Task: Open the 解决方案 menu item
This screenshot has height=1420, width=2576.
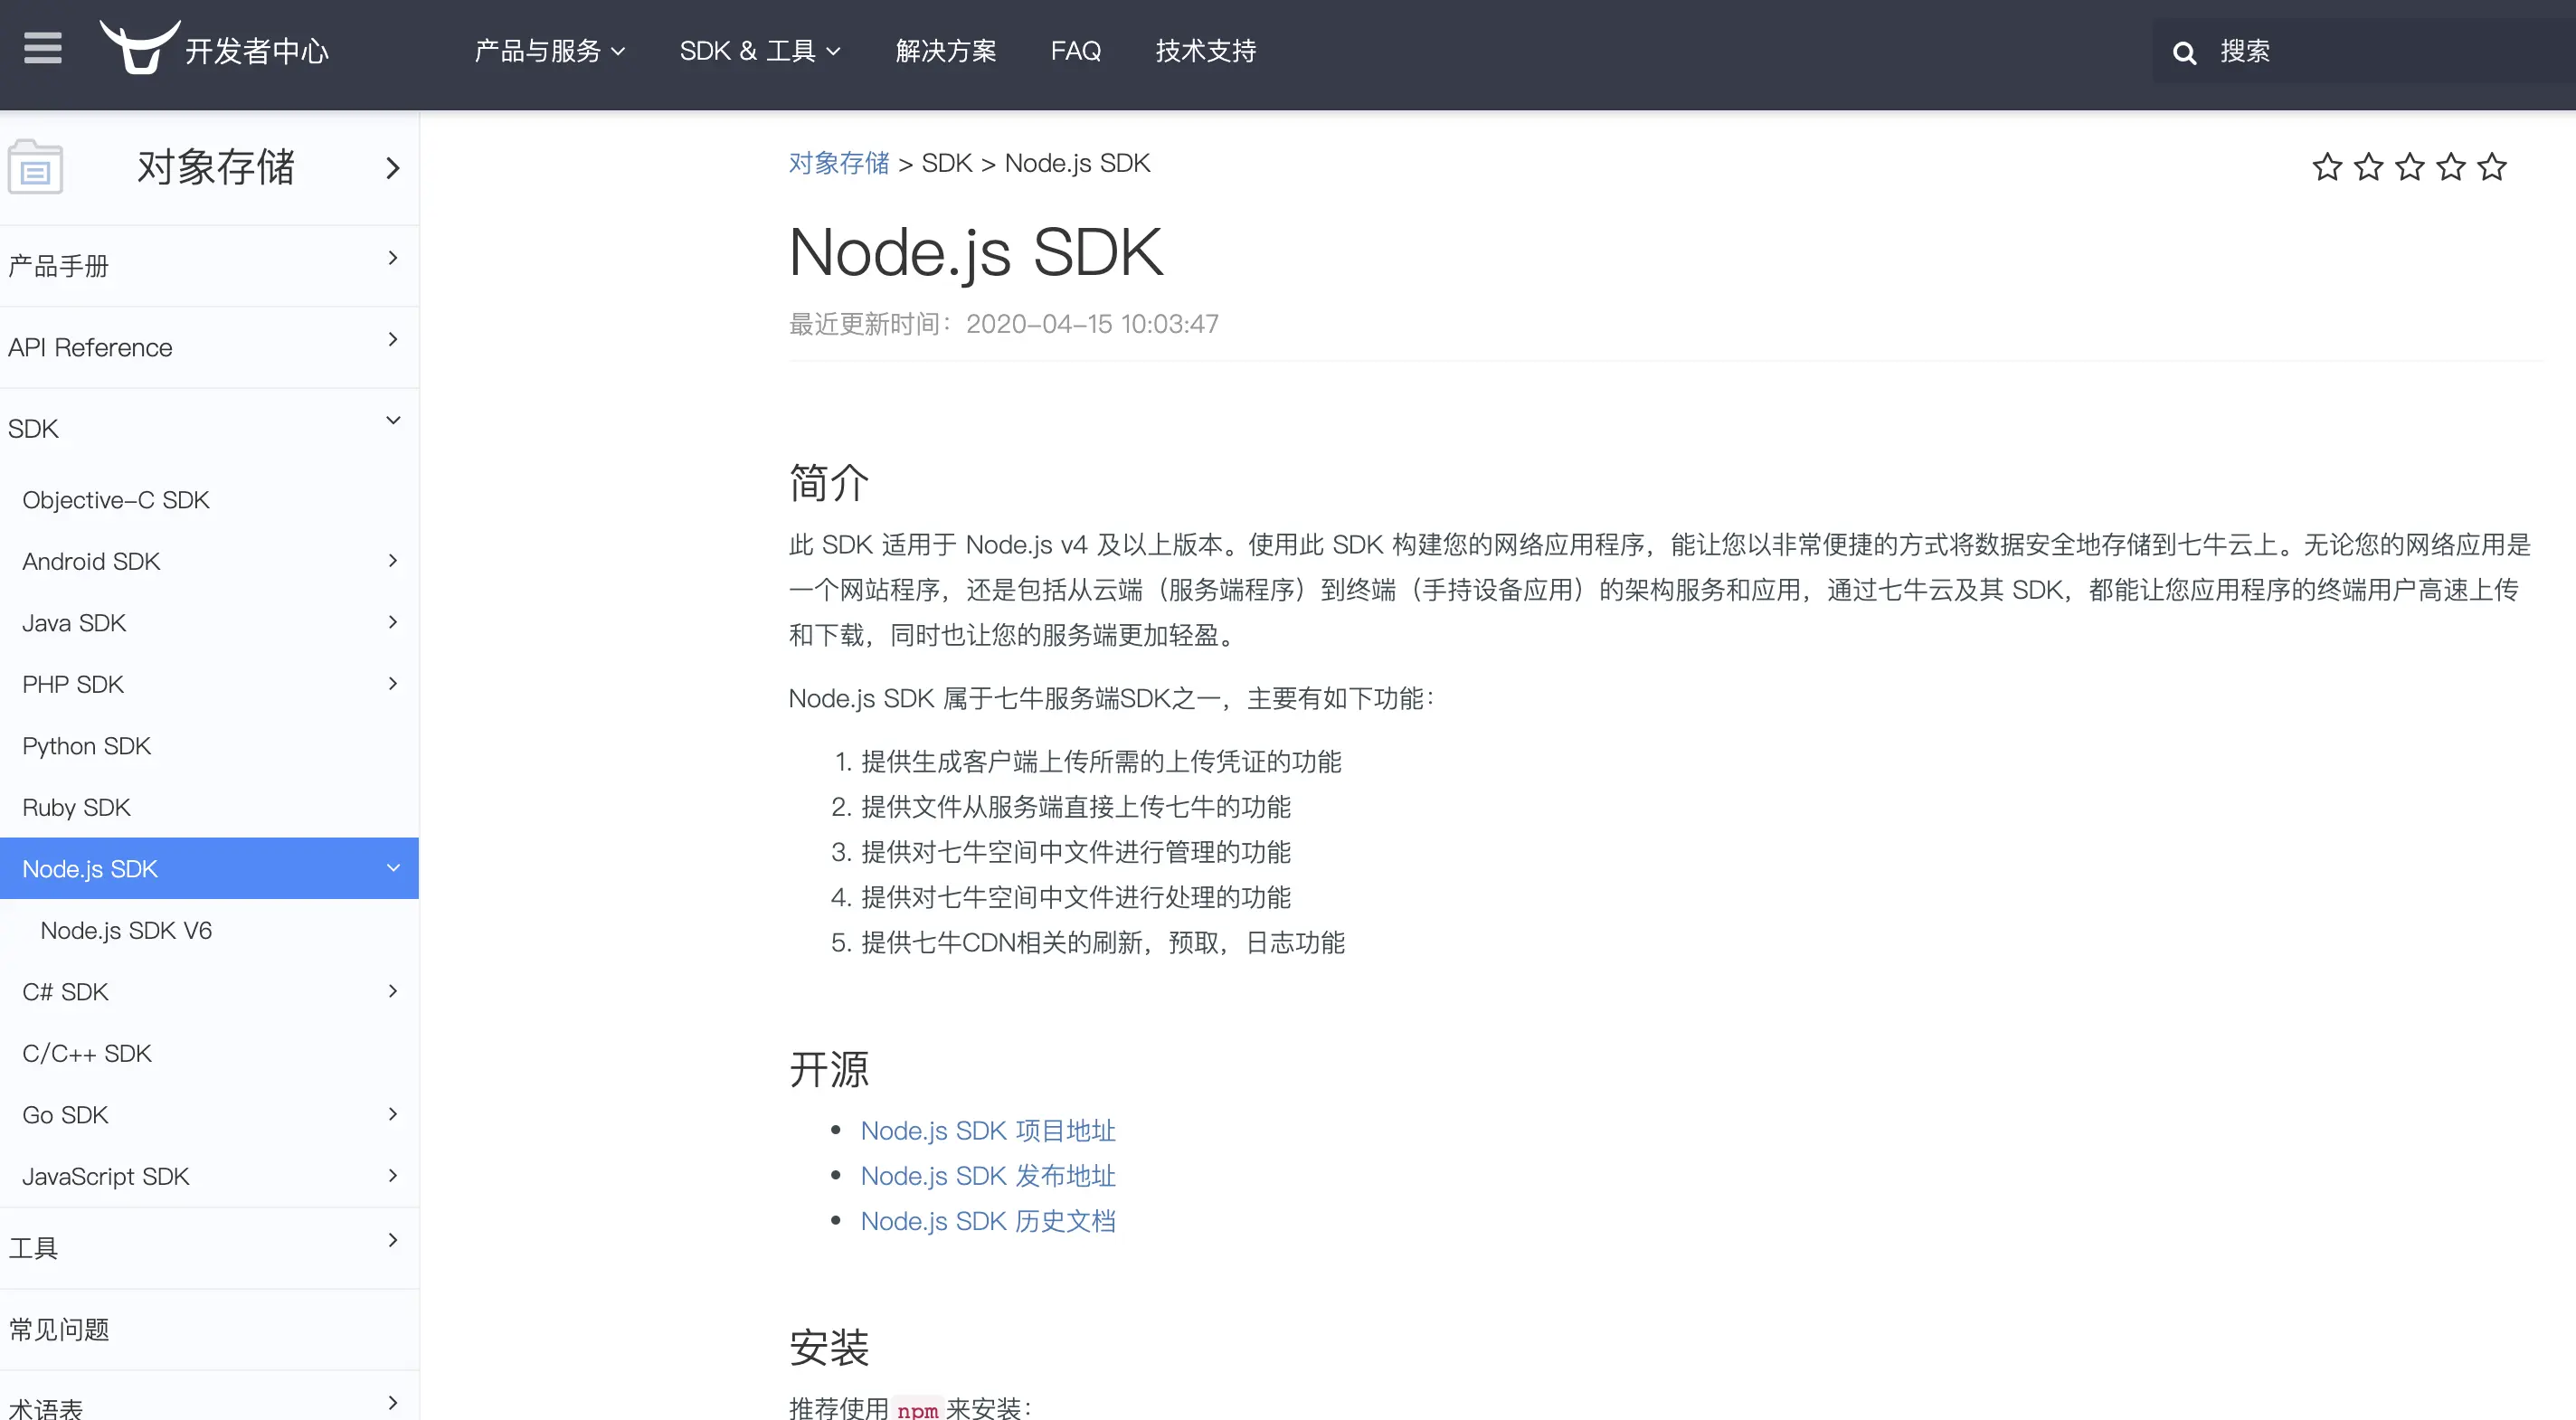Action: [945, 51]
